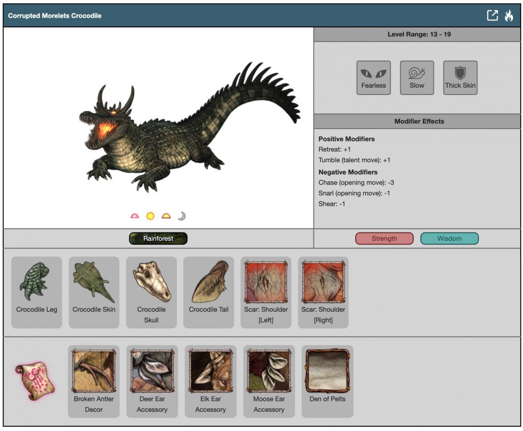Click the flame icon in header
This screenshot has height=431, width=523.
click(509, 15)
